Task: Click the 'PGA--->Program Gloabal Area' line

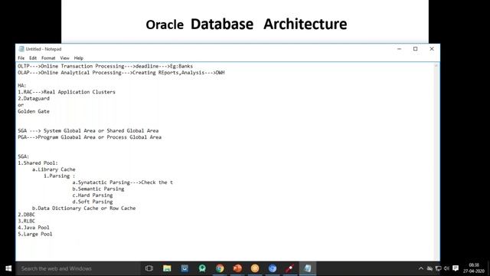Action: [90, 137]
